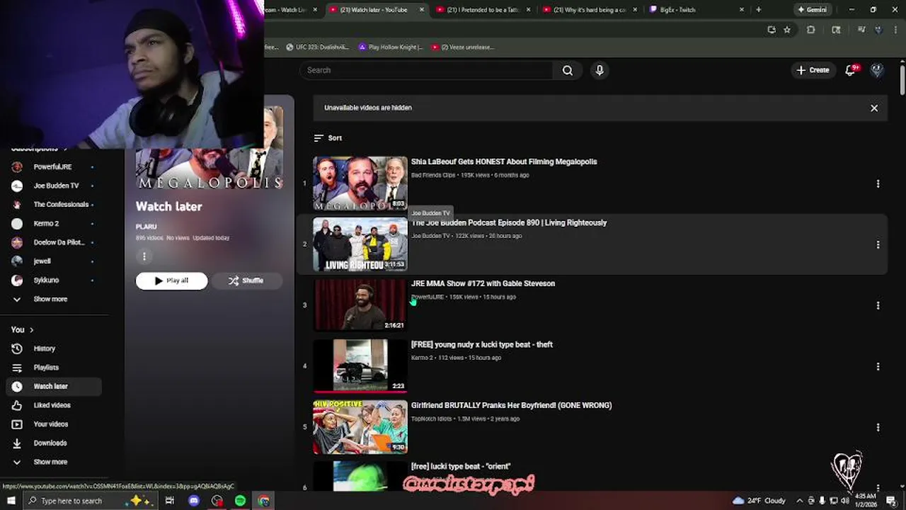Viewport: 906px width, 510px height.
Task: Open The Confessionals subscription
Action: pyautogui.click(x=52, y=204)
